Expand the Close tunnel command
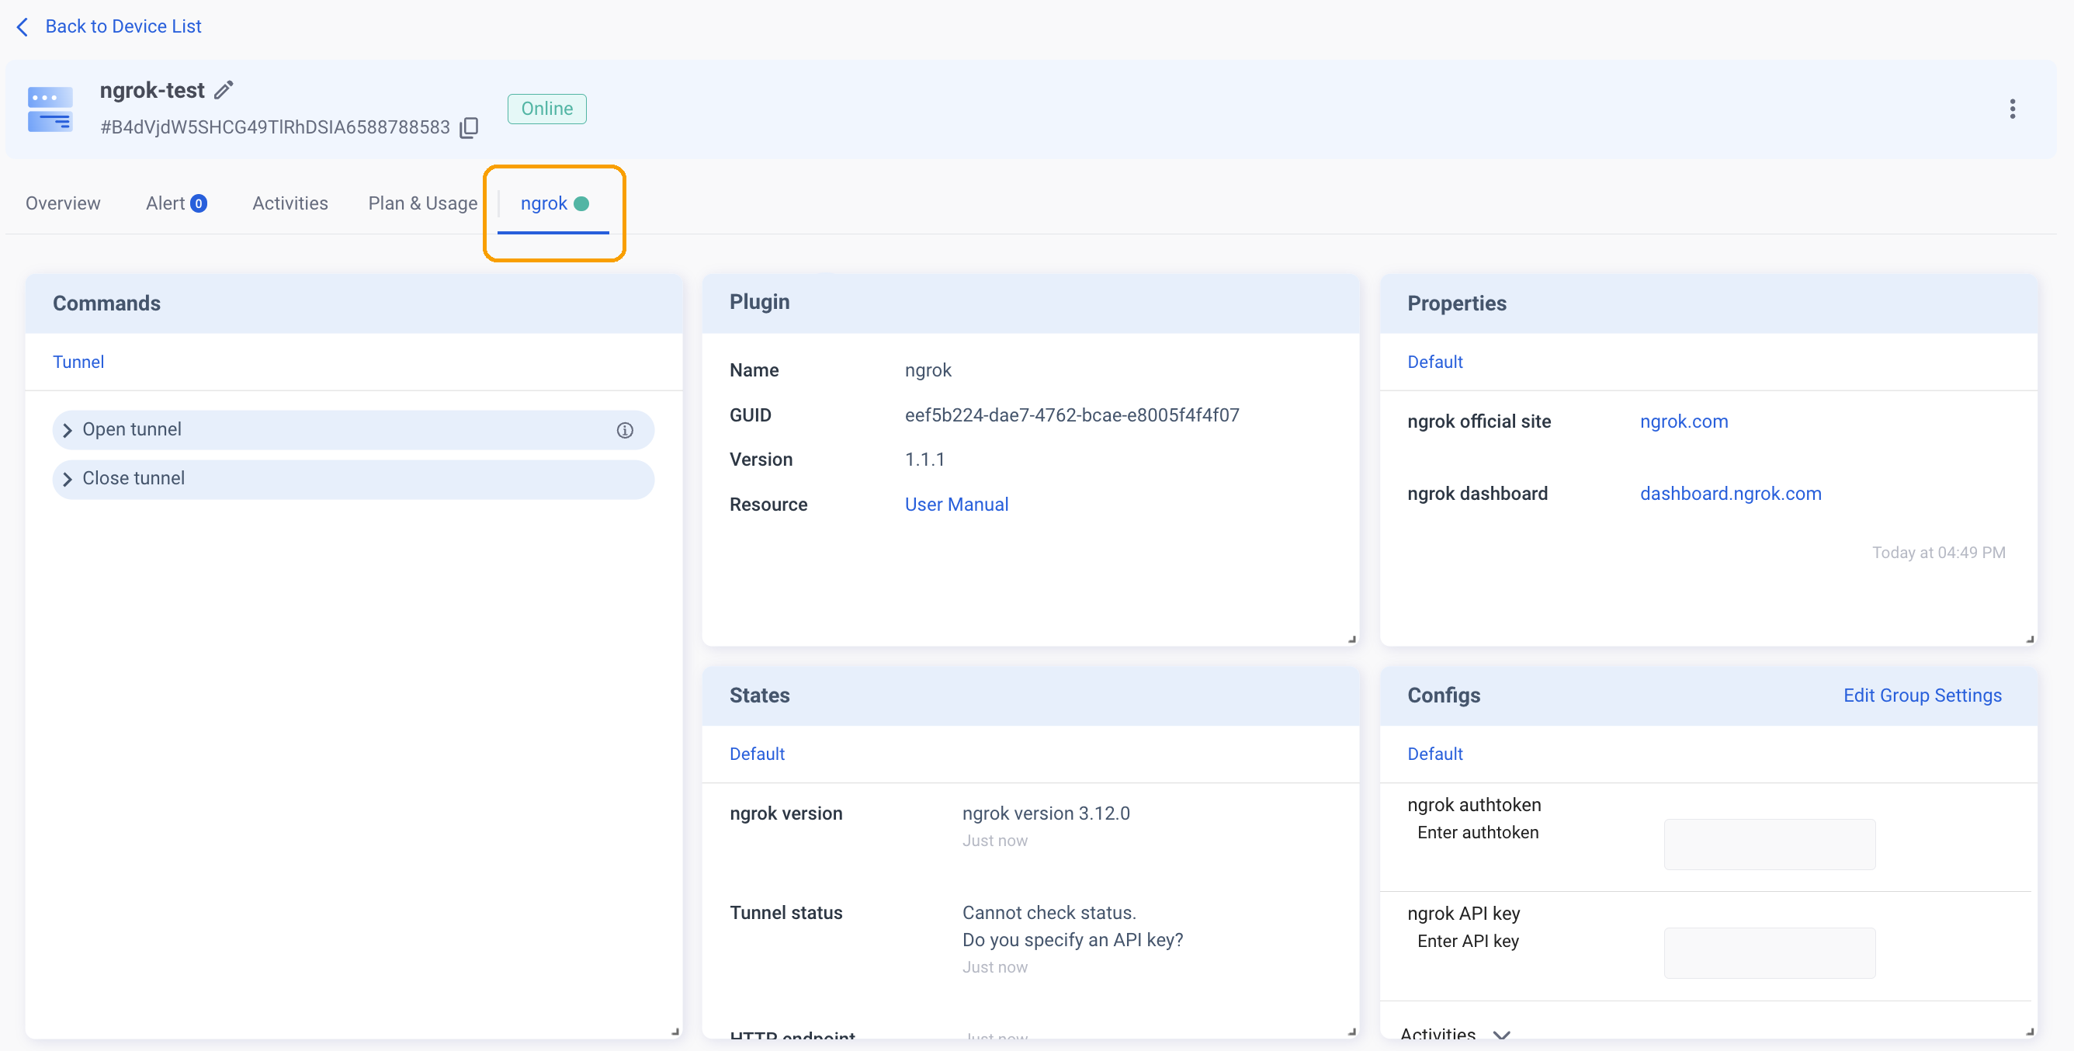Image resolution: width=2074 pixels, height=1051 pixels. [352, 479]
